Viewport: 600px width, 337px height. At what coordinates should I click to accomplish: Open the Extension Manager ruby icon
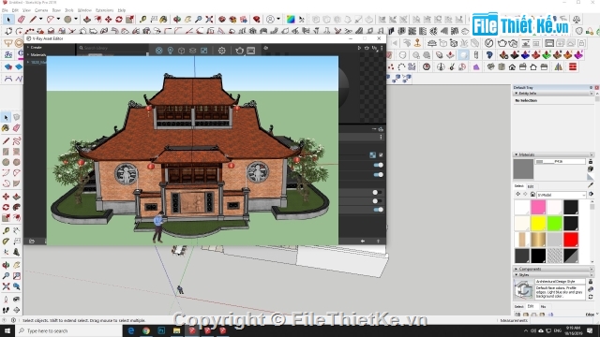(x=256, y=19)
